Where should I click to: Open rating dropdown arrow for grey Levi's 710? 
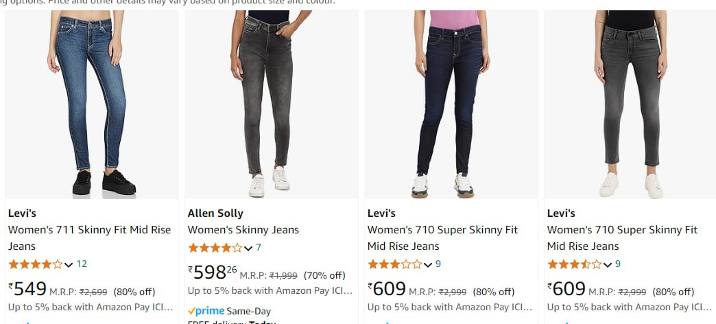click(x=608, y=265)
